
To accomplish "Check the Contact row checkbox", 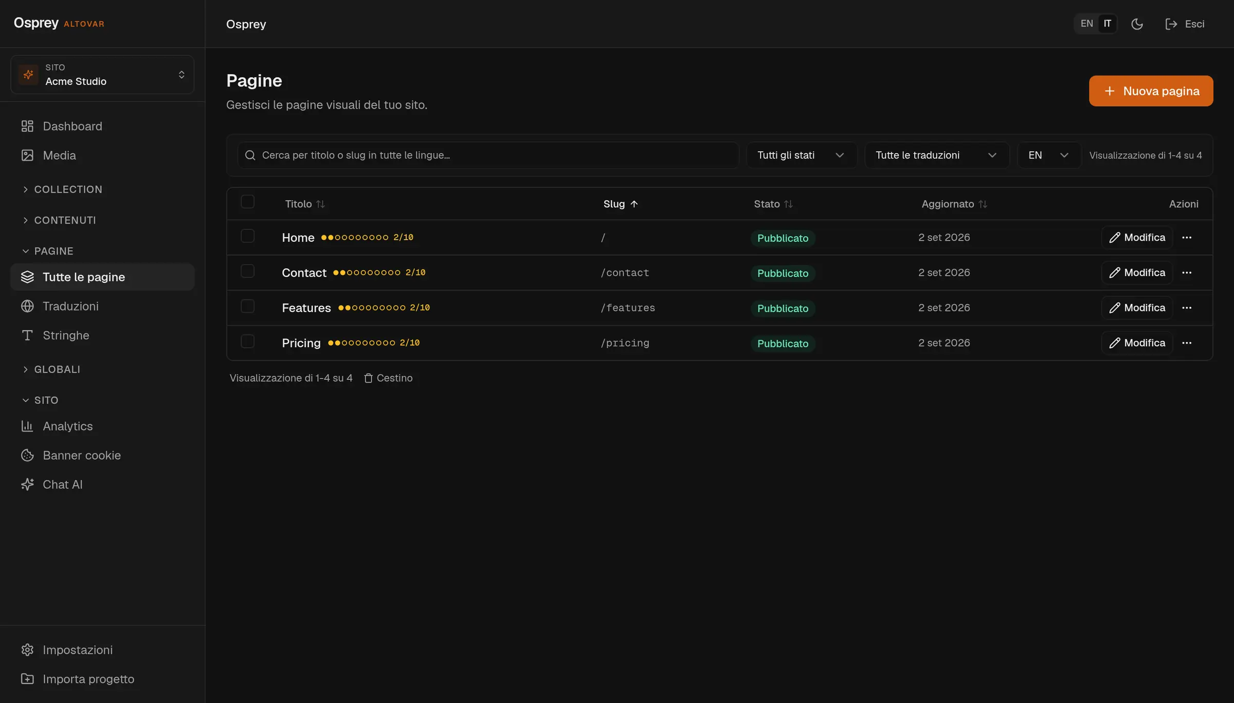I will tap(247, 271).
